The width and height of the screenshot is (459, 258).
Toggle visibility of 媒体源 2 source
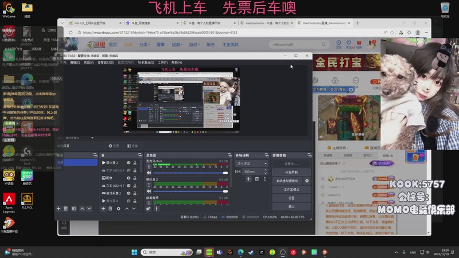click(129, 163)
